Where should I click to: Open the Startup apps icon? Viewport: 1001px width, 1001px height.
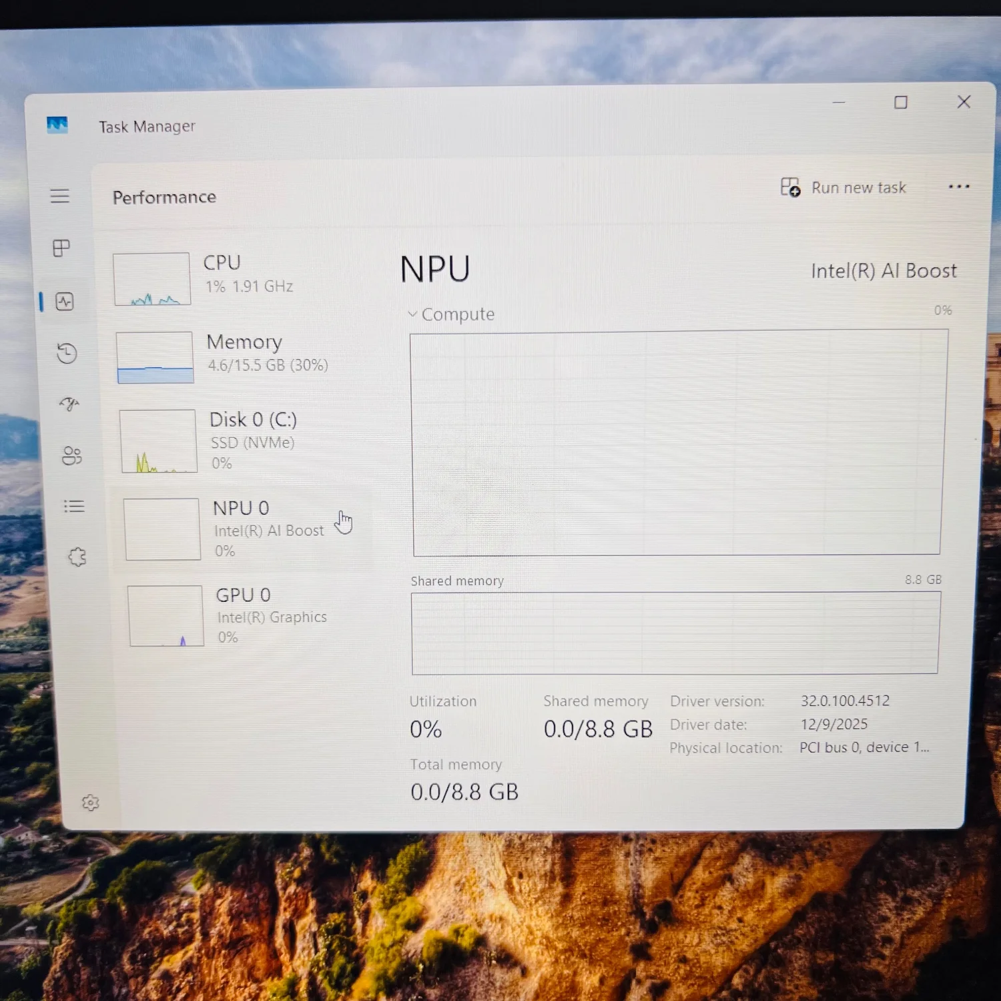[x=69, y=404]
